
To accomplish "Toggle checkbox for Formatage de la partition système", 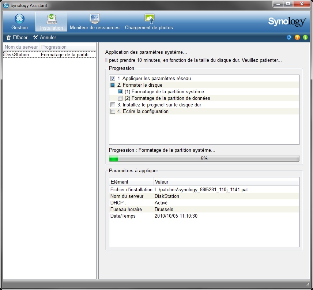I will coord(120,92).
